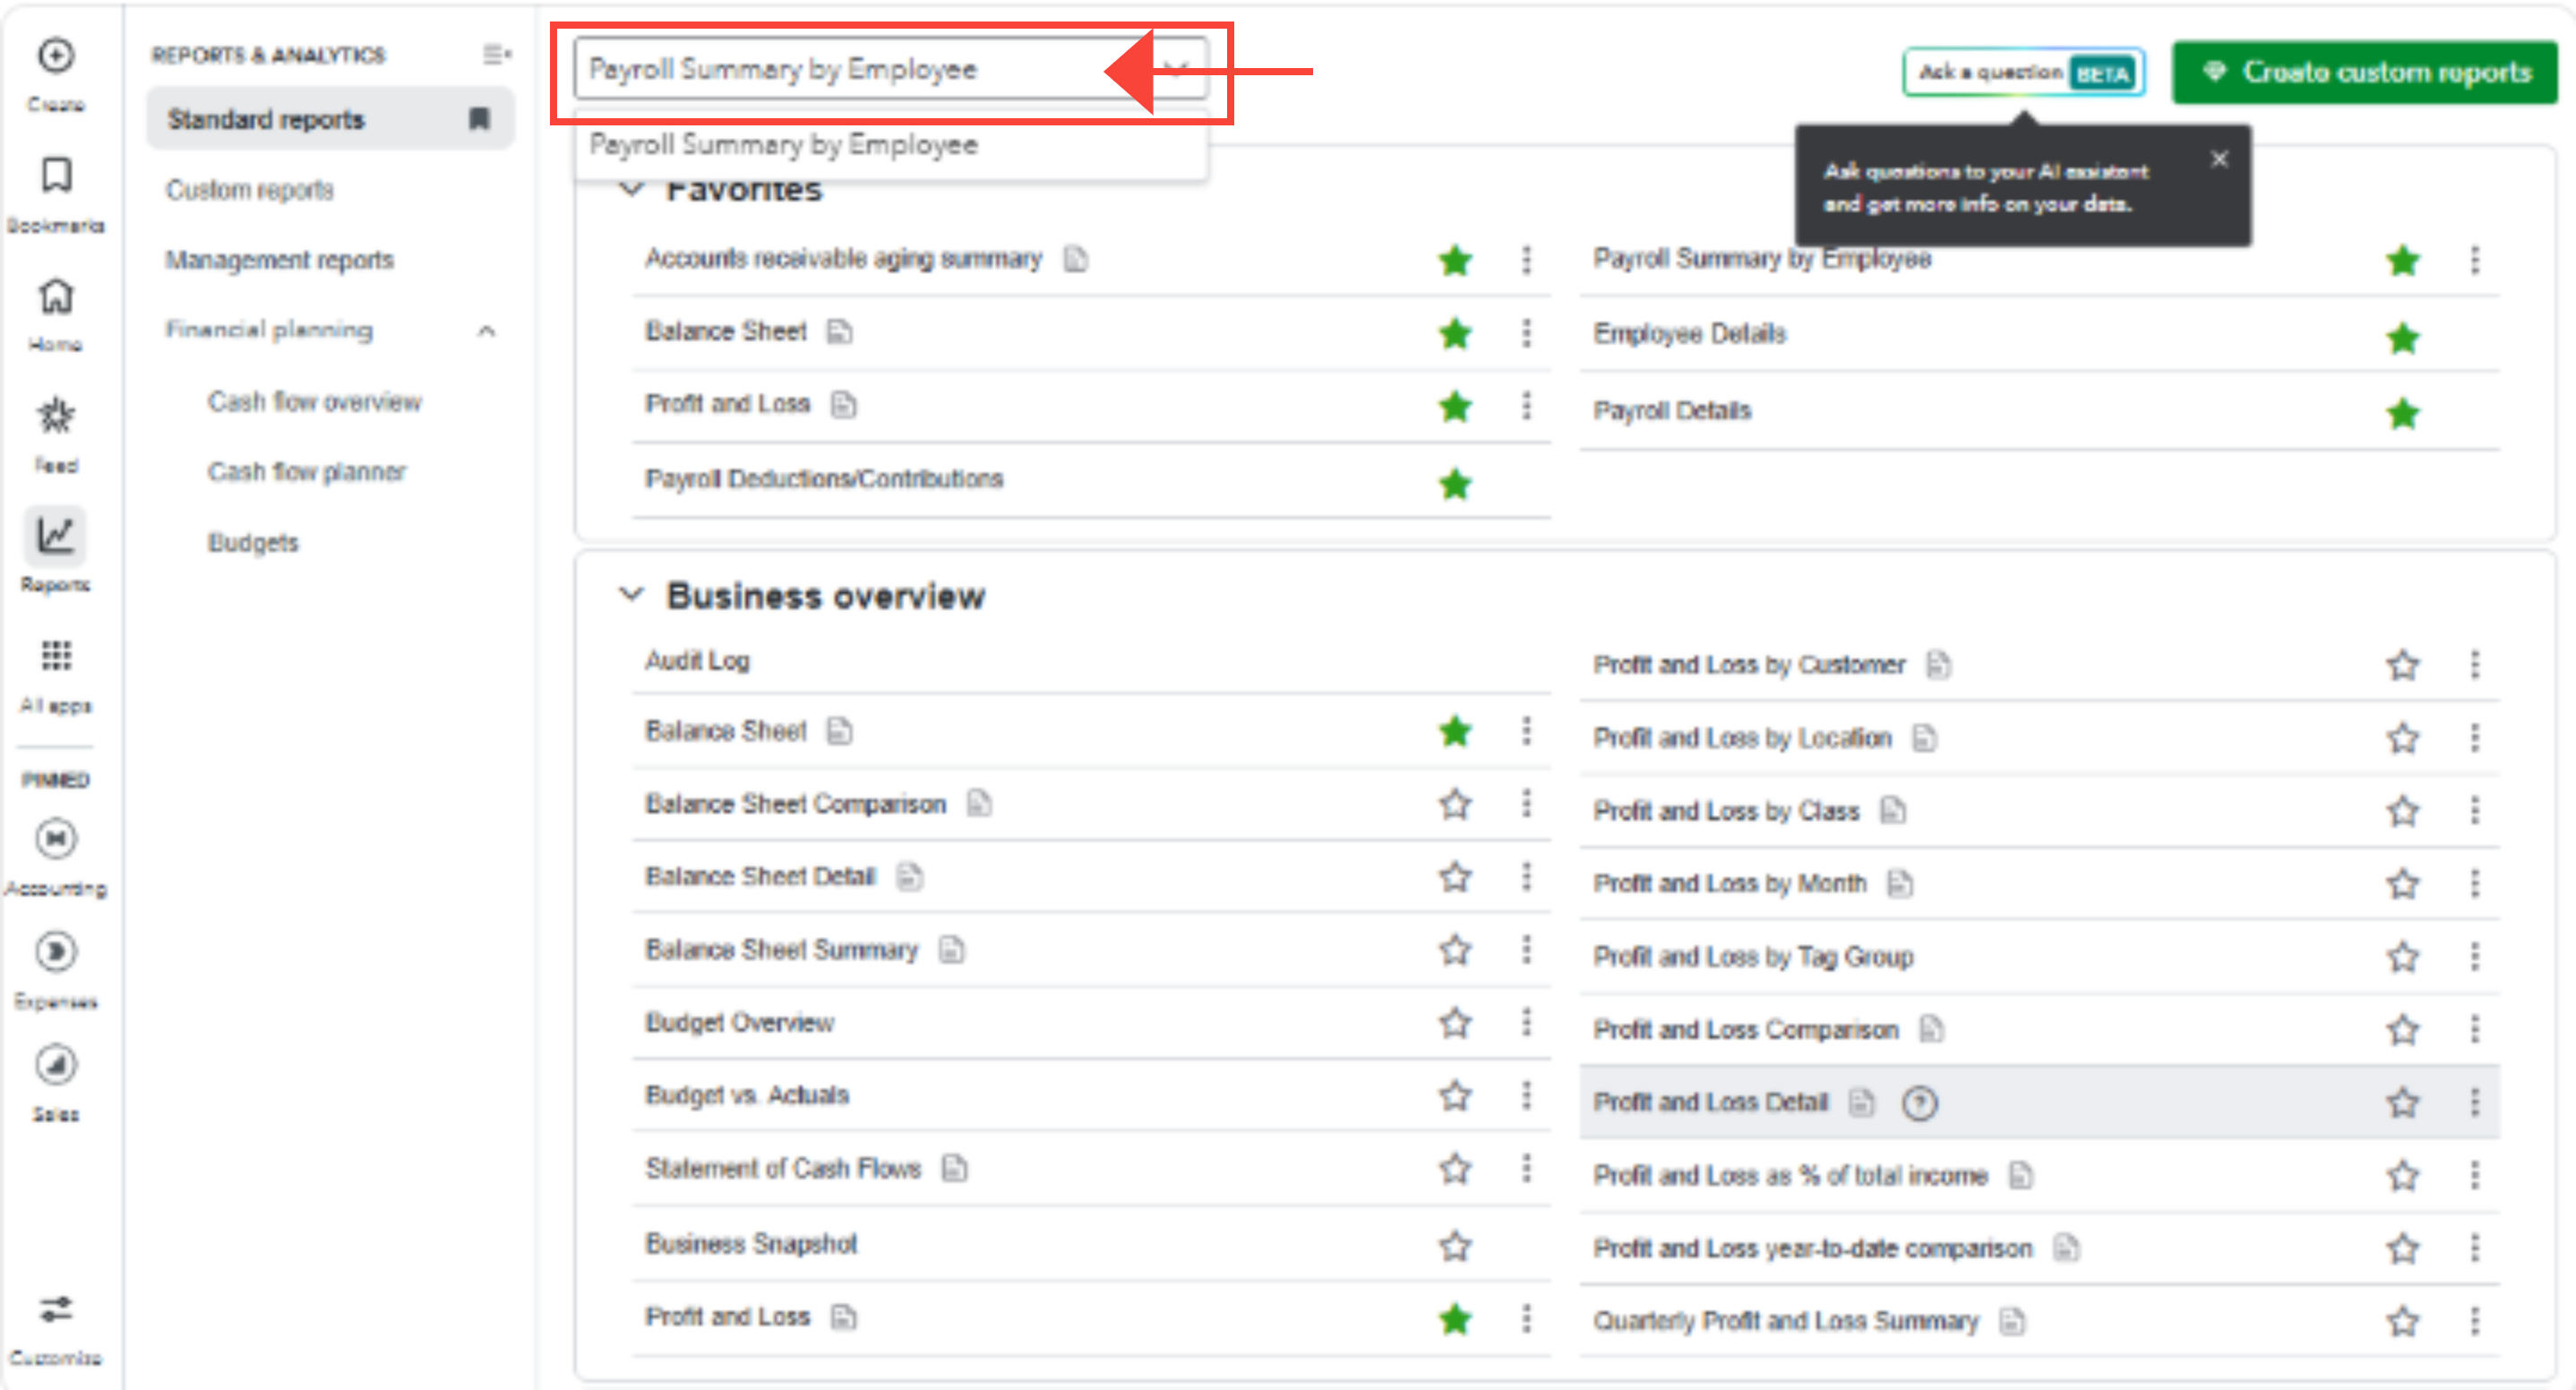Open Custom reports tab

[250, 190]
